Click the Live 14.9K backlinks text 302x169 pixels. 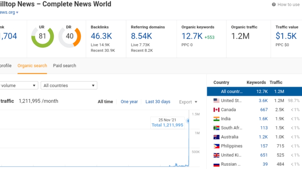click(x=100, y=45)
